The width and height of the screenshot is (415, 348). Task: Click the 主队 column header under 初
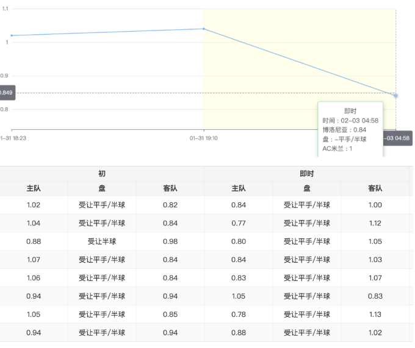click(34, 189)
